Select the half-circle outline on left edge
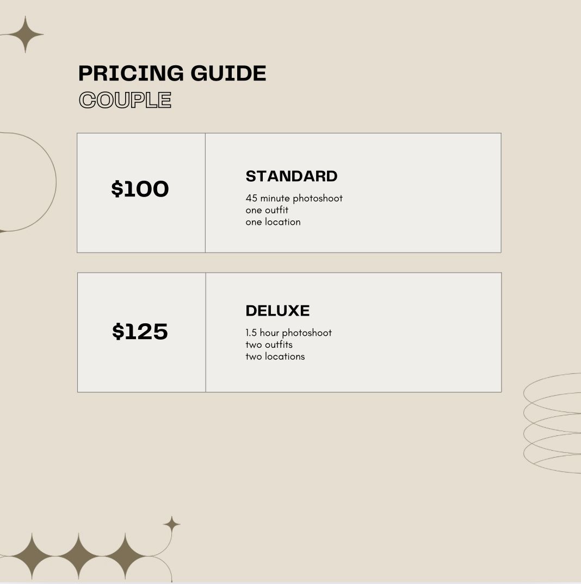This screenshot has width=581, height=584. 28,182
